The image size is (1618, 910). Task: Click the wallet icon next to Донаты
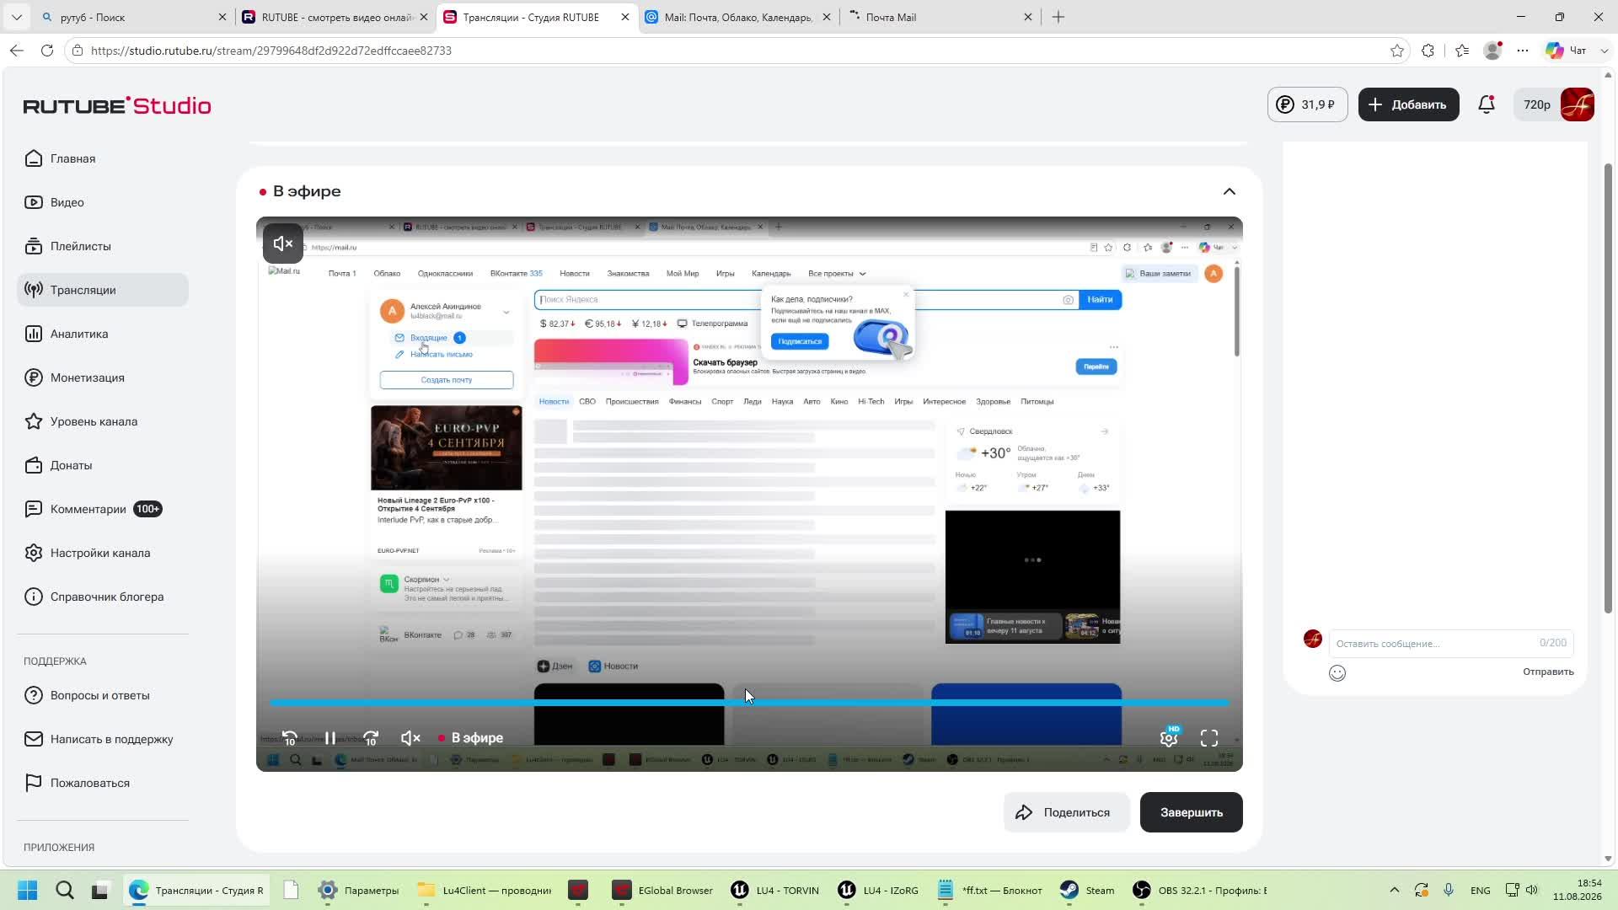click(34, 465)
